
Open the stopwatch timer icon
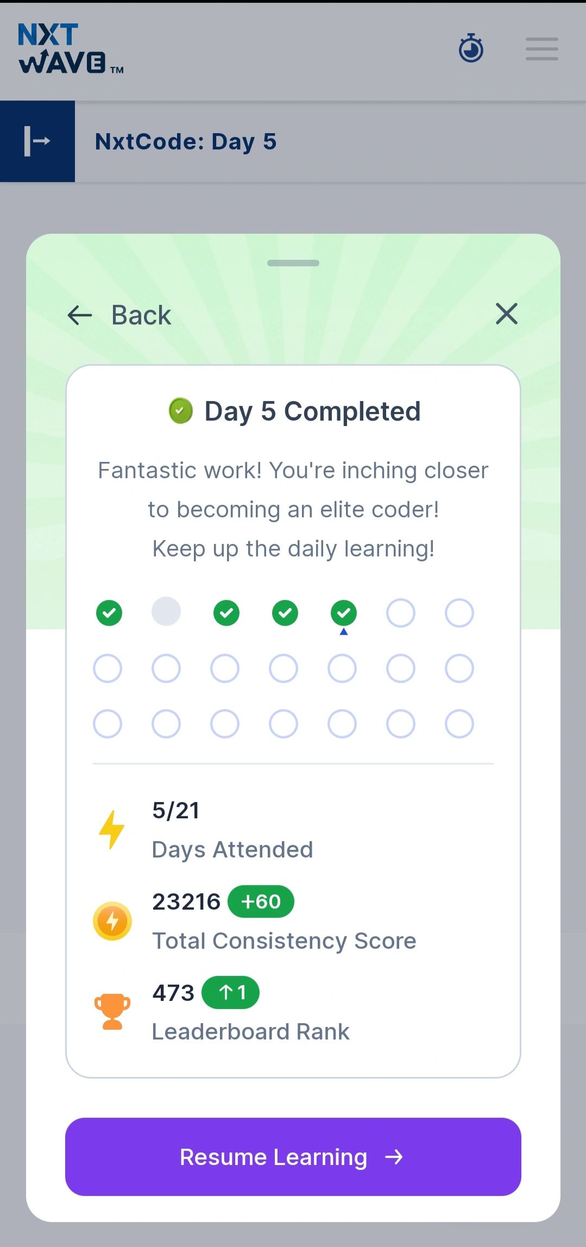[x=471, y=48]
